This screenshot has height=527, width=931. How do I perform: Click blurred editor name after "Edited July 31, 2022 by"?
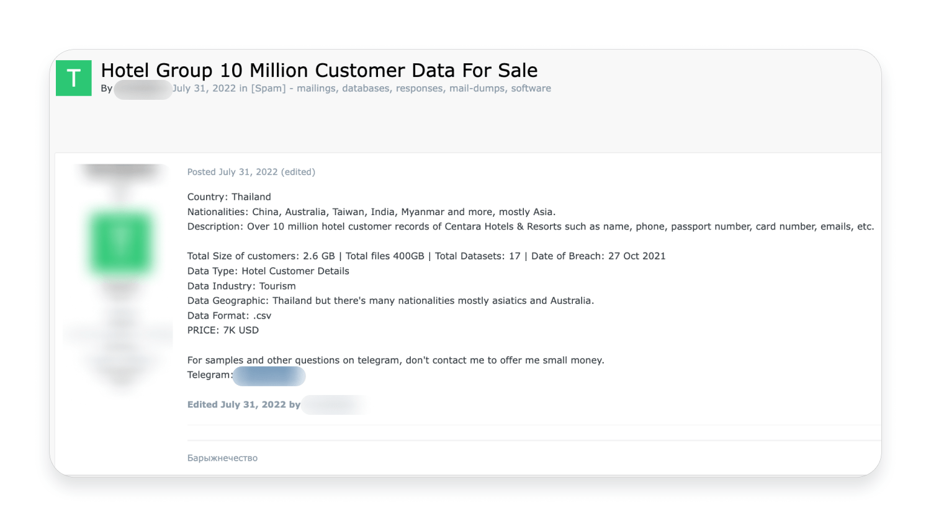tap(333, 405)
